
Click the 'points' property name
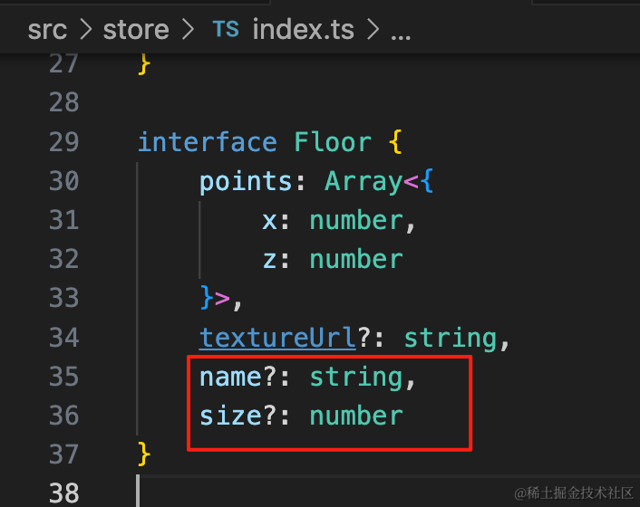(x=247, y=182)
